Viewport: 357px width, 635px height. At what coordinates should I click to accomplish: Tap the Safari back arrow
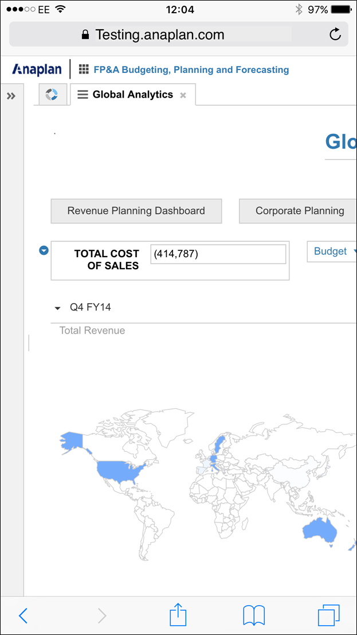tap(23, 615)
